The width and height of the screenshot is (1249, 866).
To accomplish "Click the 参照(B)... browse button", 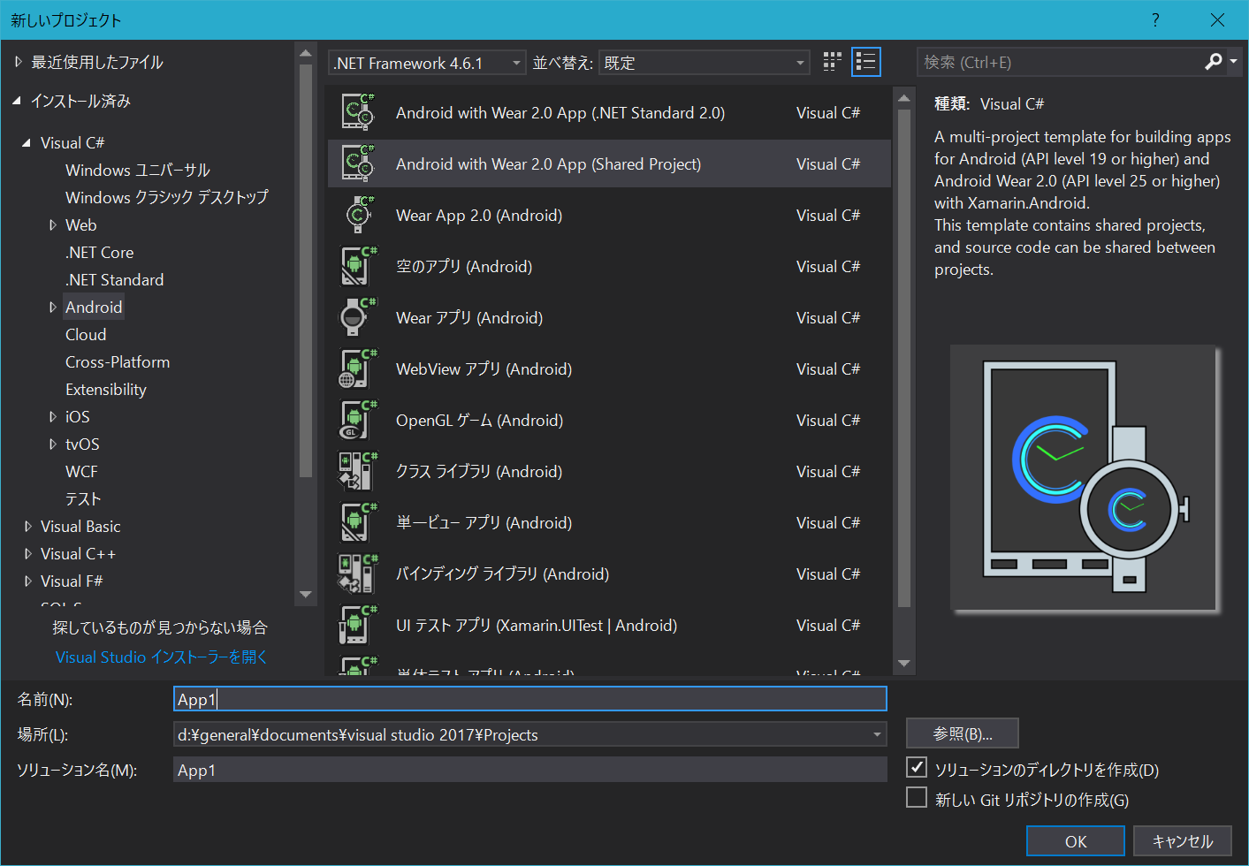I will [963, 733].
